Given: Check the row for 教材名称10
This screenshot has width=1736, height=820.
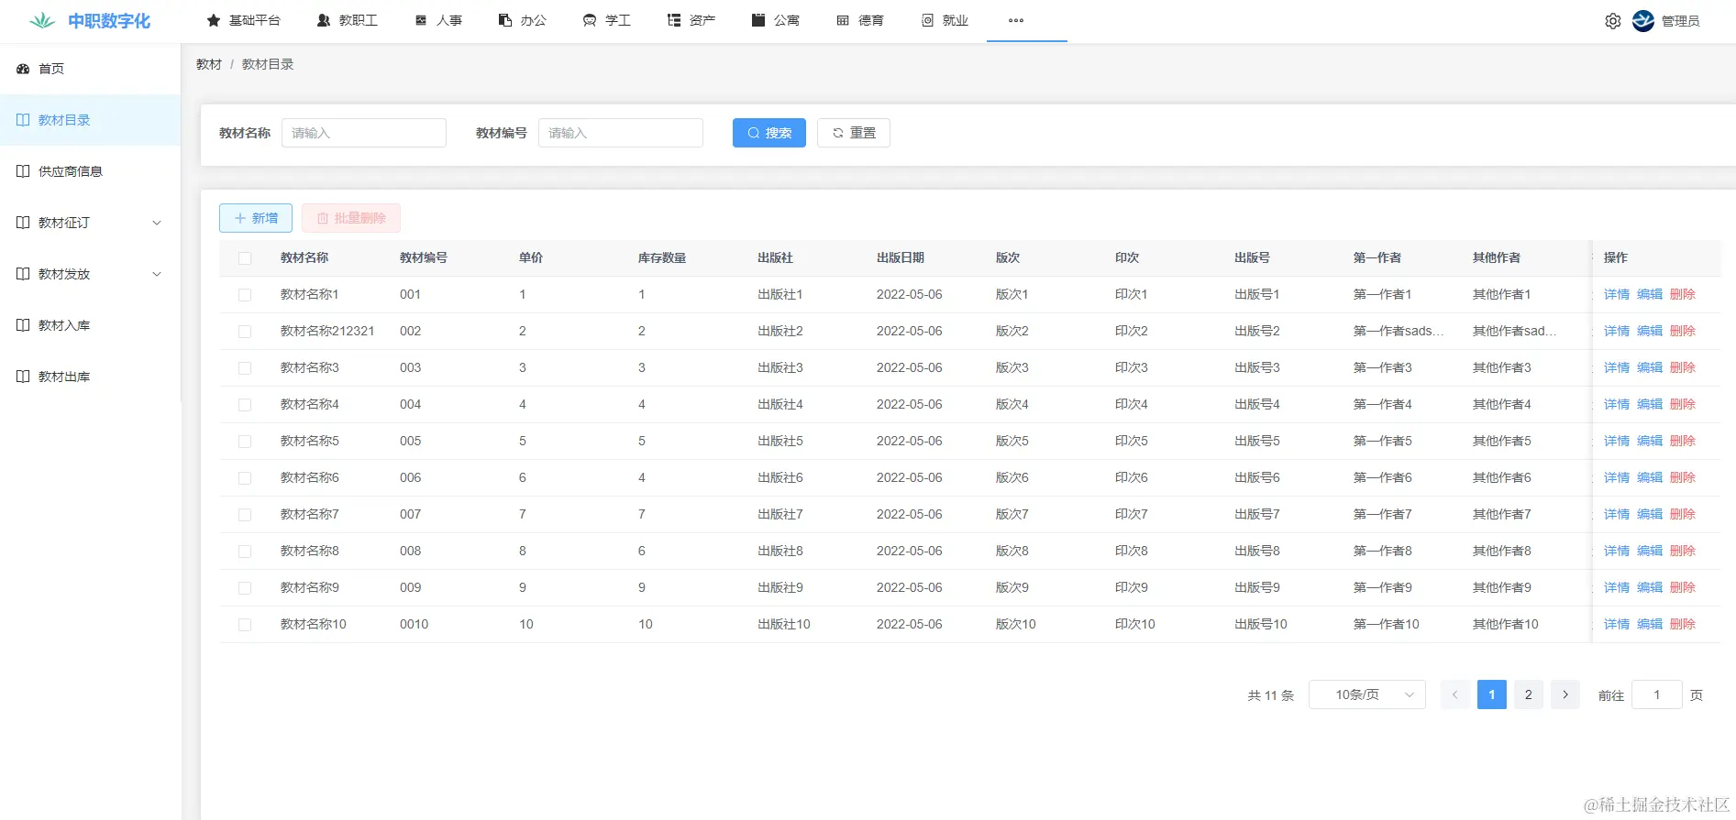Looking at the screenshot, I should [245, 625].
